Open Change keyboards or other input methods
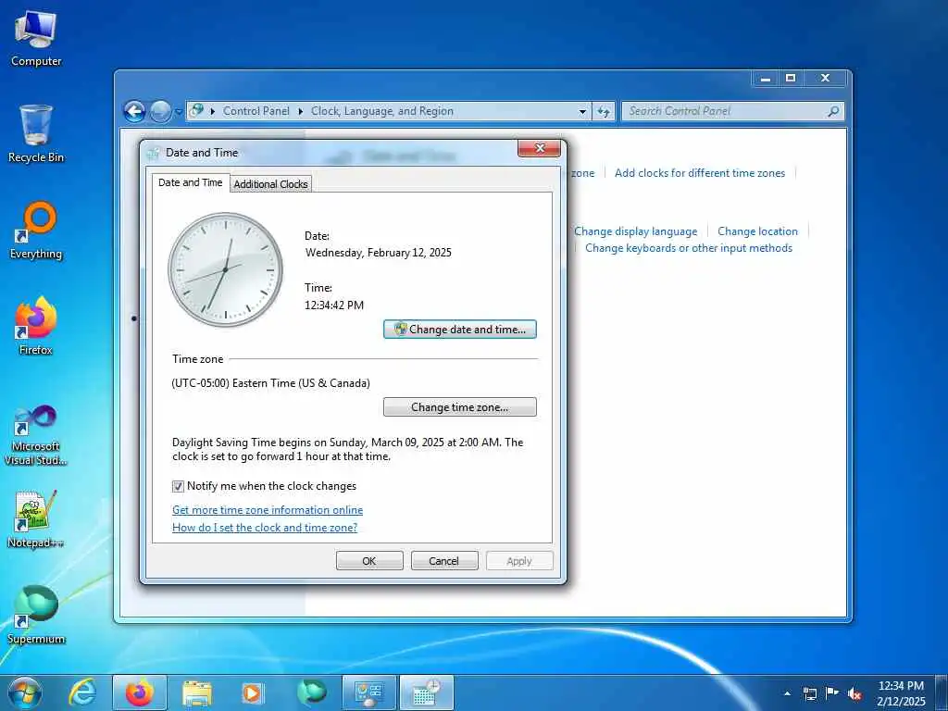 [688, 248]
